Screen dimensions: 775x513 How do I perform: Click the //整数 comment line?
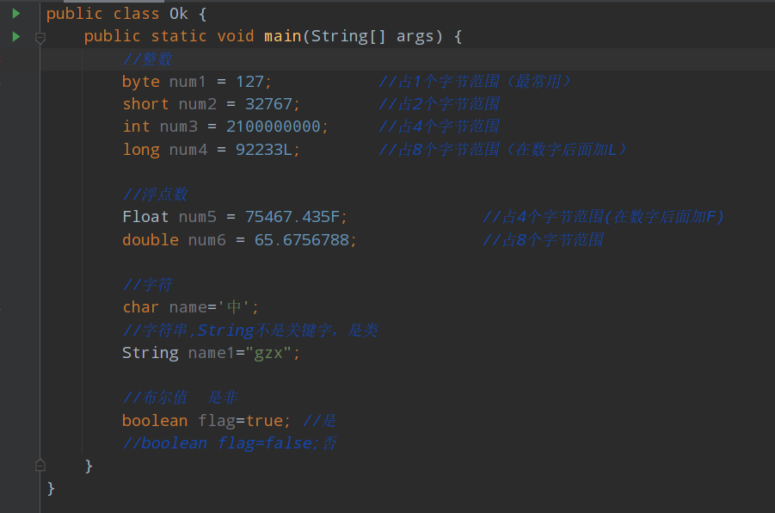pyautogui.click(x=147, y=59)
